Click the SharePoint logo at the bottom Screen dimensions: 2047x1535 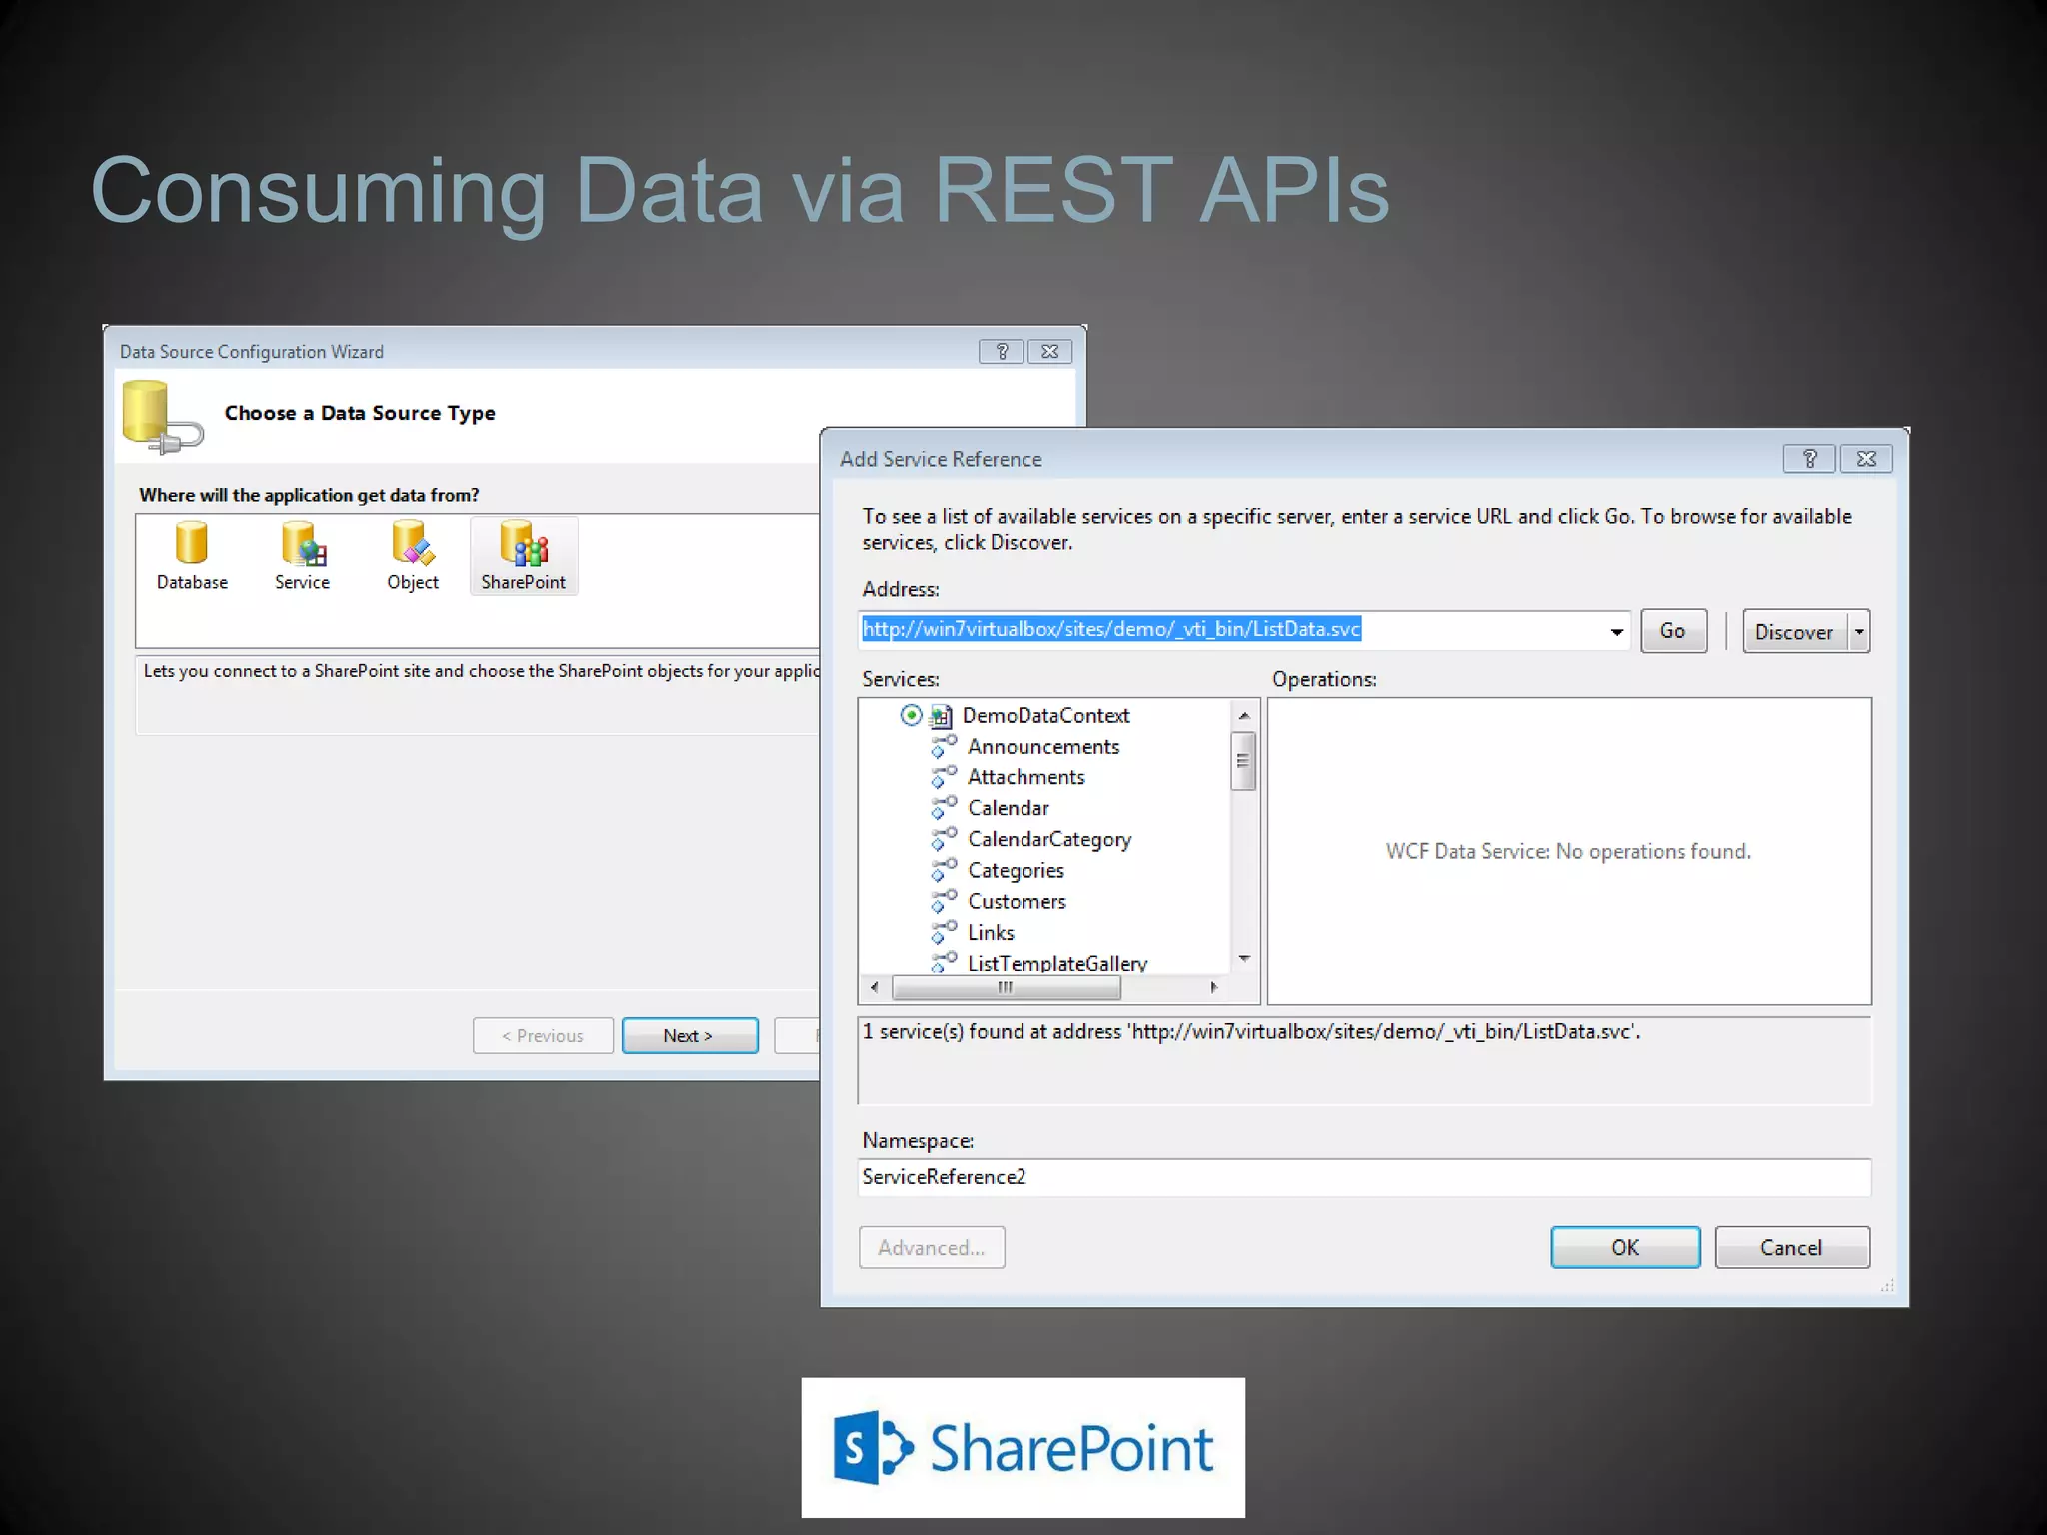(1023, 1447)
